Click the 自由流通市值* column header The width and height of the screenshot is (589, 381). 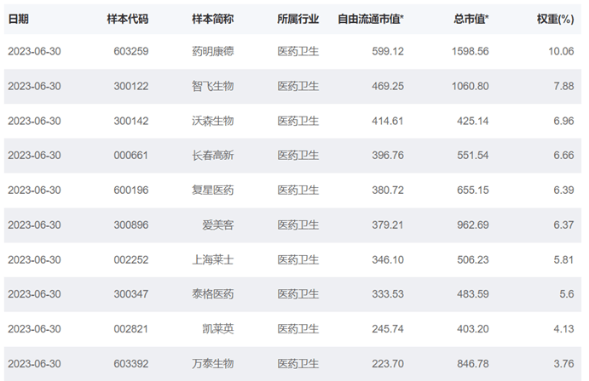(371, 19)
